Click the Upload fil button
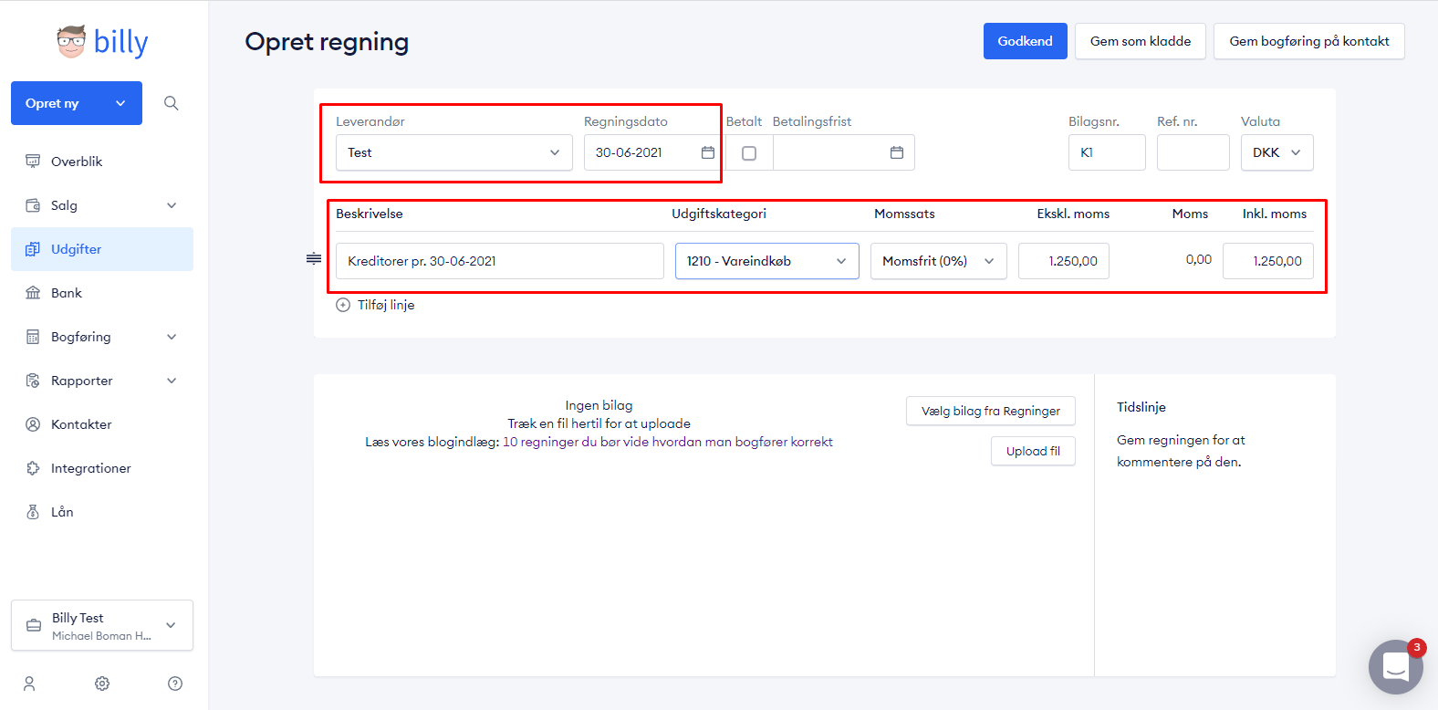This screenshot has height=710, width=1438. 1033,451
